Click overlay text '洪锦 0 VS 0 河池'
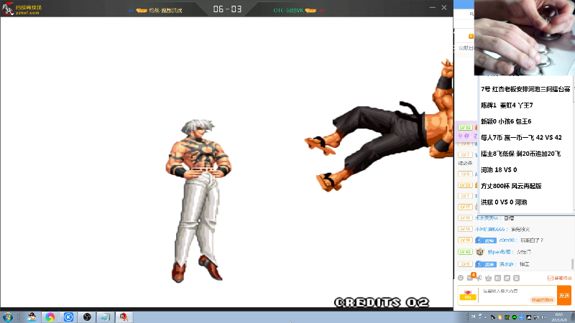 (x=504, y=202)
